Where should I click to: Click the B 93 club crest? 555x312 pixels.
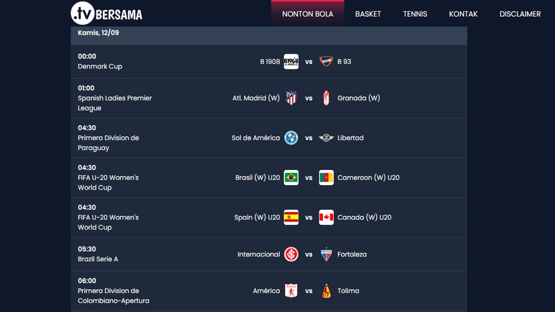326,62
